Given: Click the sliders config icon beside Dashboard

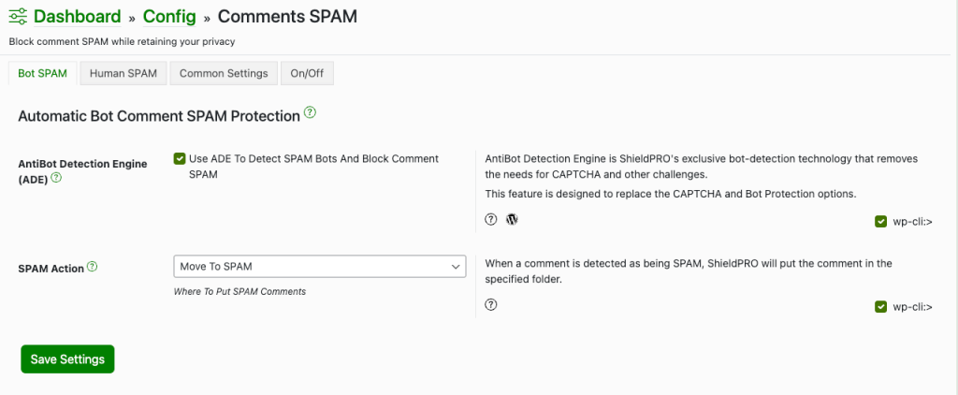Looking at the screenshot, I should tap(19, 17).
